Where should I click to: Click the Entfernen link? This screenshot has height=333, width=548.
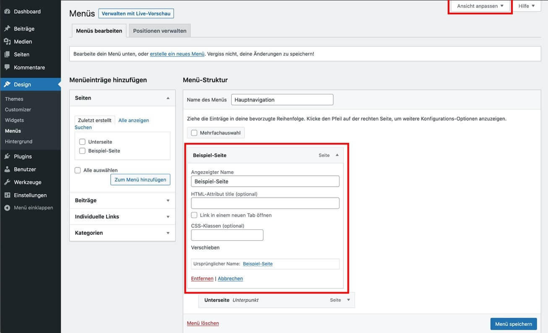point(202,278)
